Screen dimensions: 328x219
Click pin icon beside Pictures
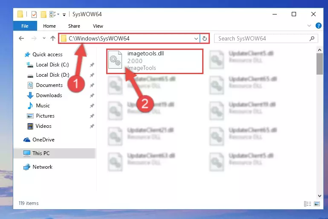pos(92,116)
